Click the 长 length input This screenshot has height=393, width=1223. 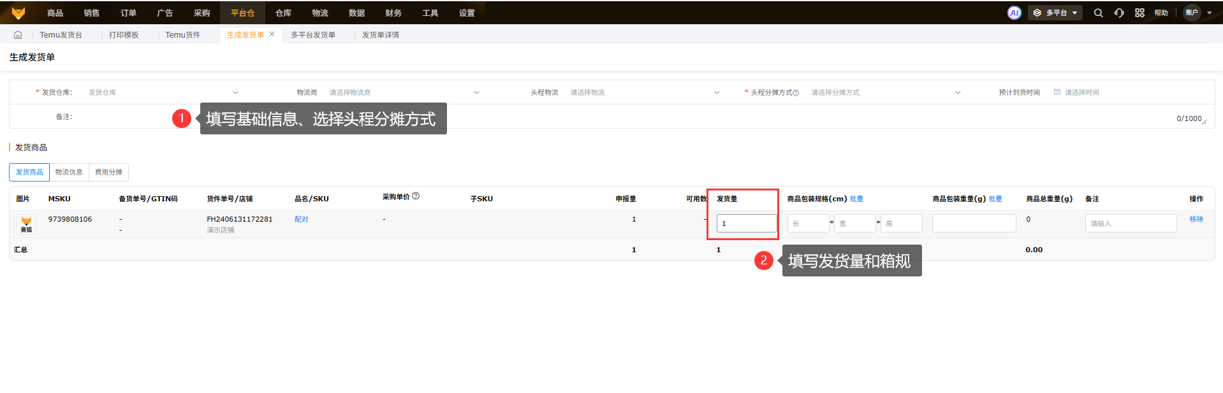coord(808,224)
